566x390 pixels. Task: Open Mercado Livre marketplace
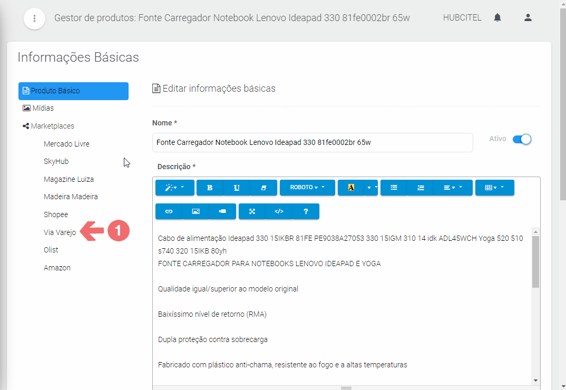[66, 144]
